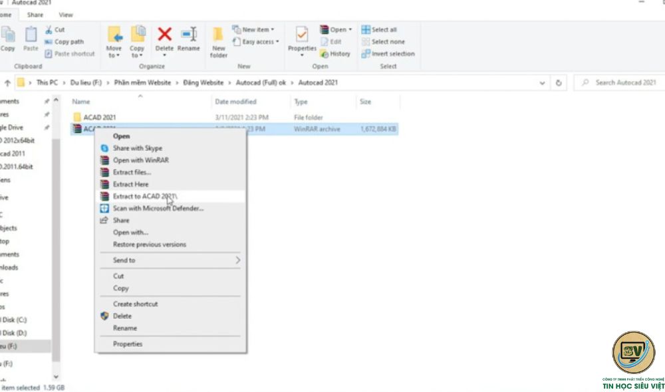This screenshot has width=665, height=392.
Task: Click the Paste shortcut ribbon icon
Action: [x=49, y=53]
